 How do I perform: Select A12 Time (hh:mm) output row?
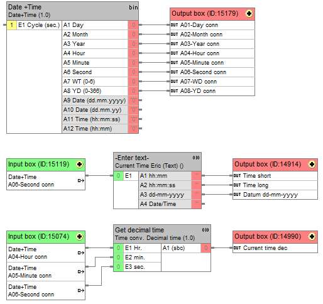pos(100,129)
